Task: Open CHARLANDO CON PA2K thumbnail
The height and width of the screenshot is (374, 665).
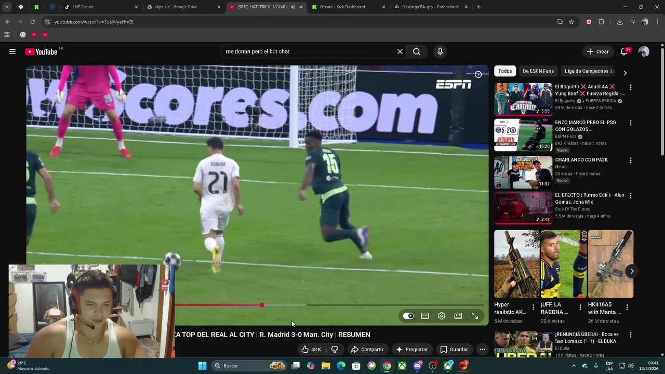Action: pyautogui.click(x=523, y=172)
